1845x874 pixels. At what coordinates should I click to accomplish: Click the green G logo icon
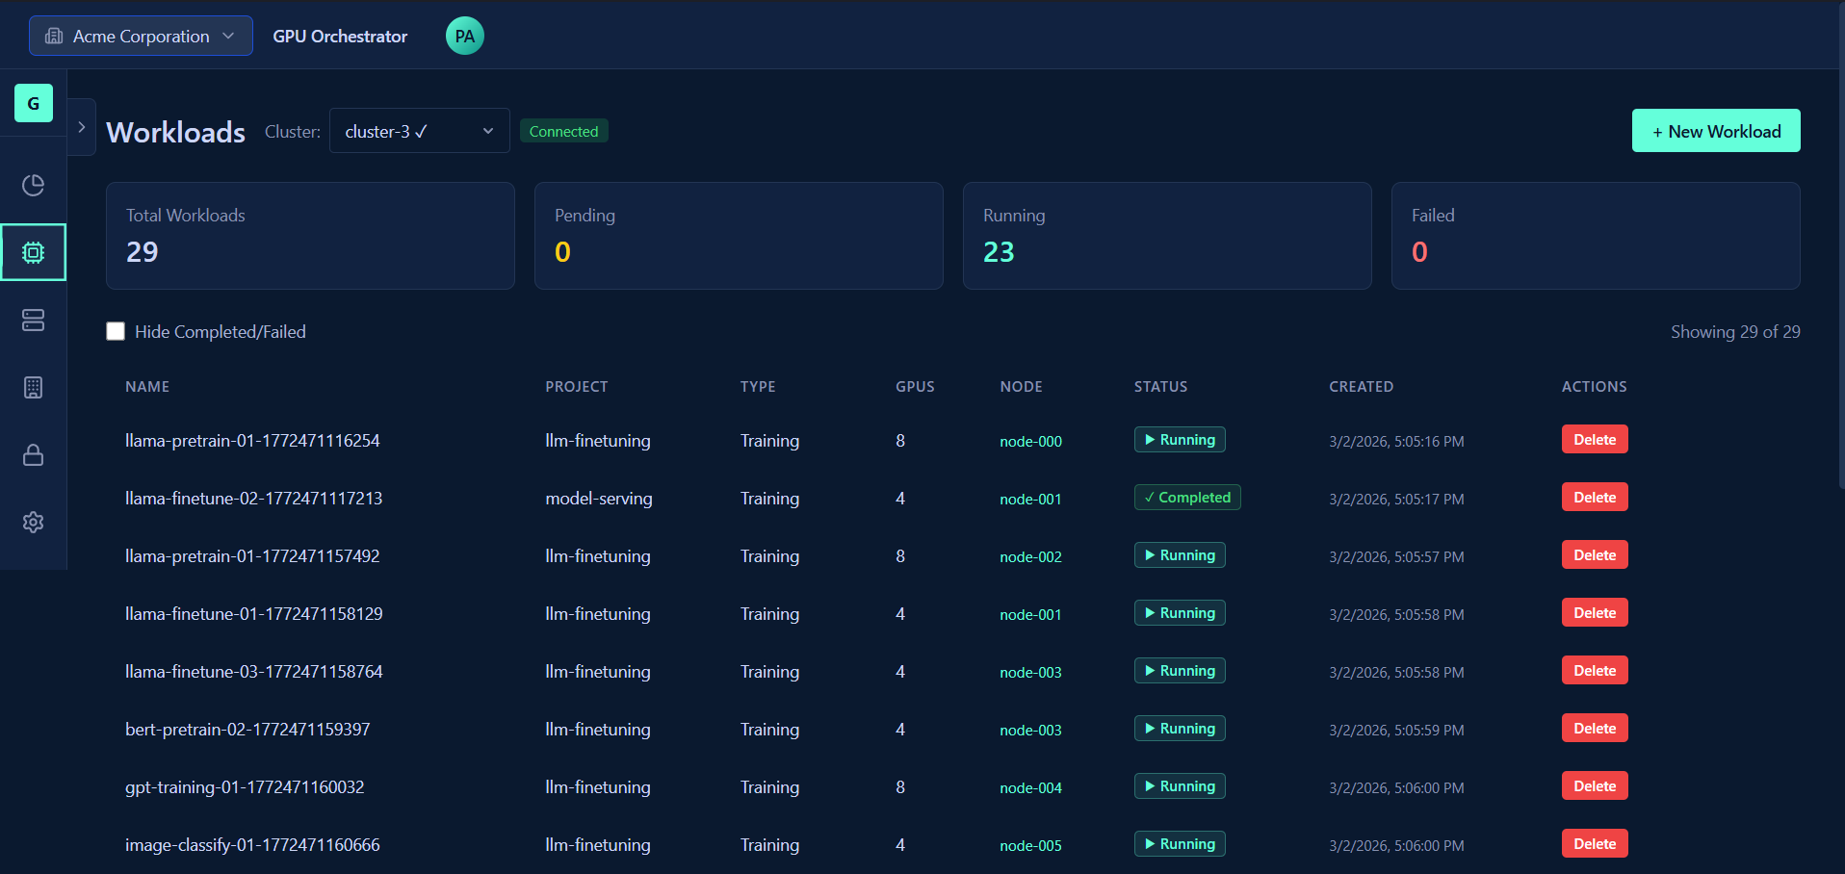[33, 103]
